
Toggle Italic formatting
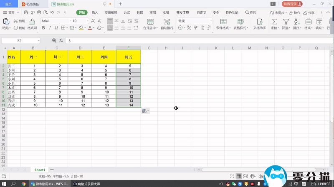pyautogui.click(x=50, y=28)
